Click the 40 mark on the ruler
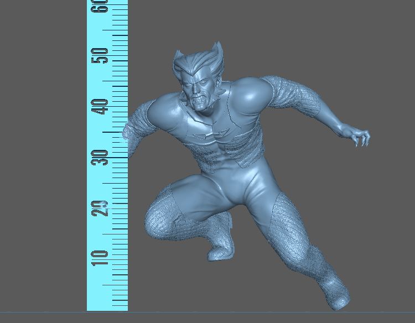This screenshot has width=415, height=323. (x=101, y=107)
